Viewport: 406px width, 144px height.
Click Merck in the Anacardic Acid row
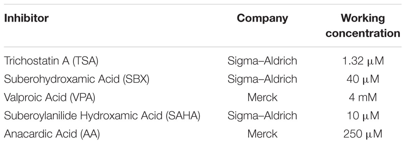(262, 134)
